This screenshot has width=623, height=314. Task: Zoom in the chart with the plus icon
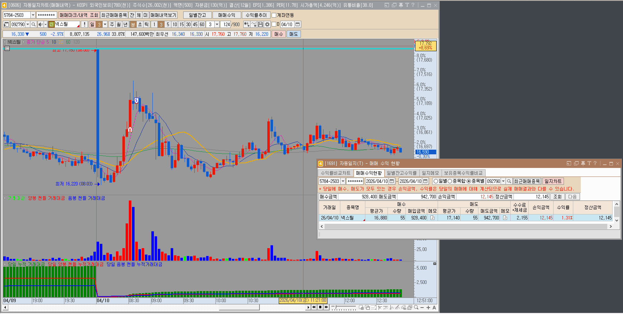click(x=428, y=307)
